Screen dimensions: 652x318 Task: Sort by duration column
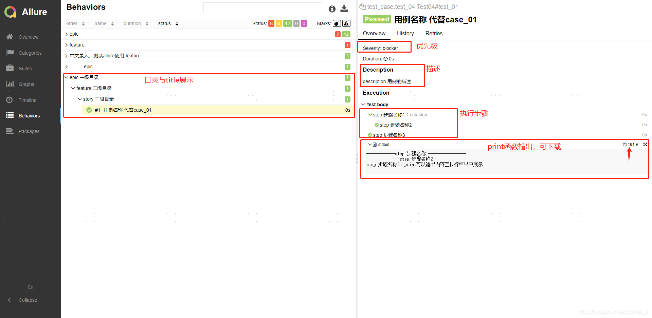[x=136, y=23]
